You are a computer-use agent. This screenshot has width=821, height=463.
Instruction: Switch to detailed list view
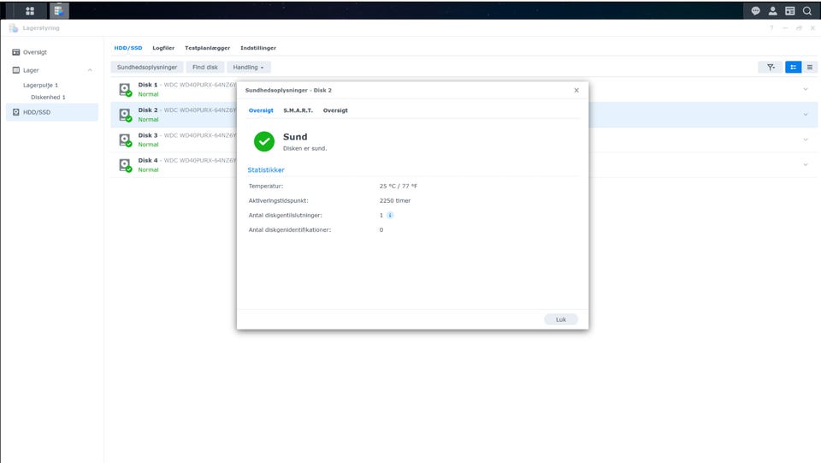(x=793, y=67)
